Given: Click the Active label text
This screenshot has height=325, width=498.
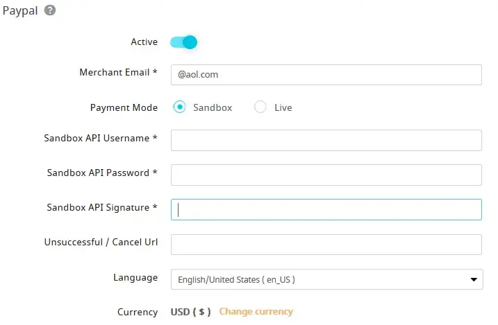Looking at the screenshot, I should pyautogui.click(x=144, y=42).
